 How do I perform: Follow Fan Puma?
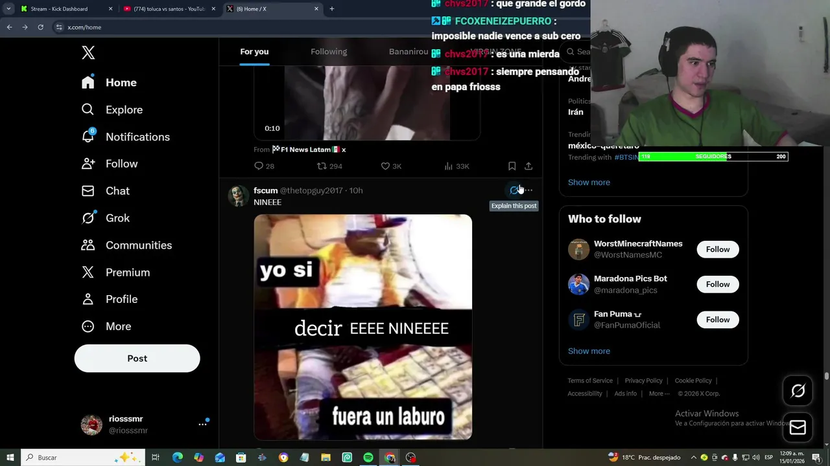point(718,320)
